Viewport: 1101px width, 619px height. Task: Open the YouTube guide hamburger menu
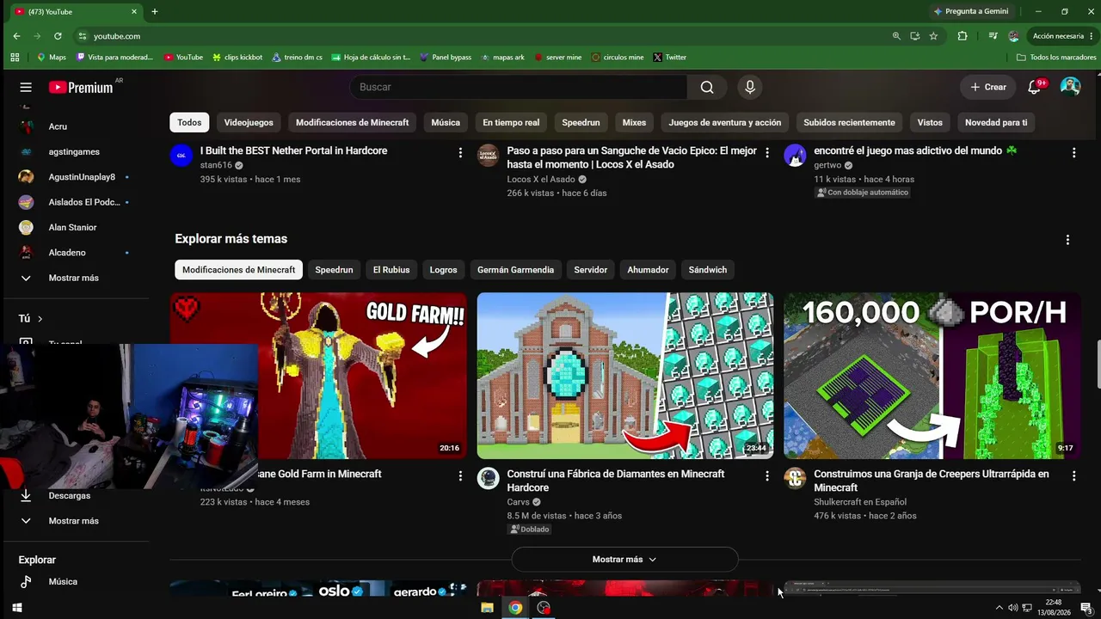point(26,87)
